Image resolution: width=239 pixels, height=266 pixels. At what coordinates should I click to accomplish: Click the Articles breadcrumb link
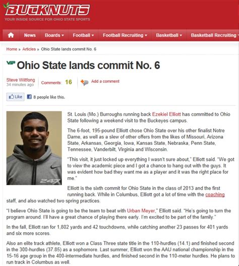tap(29, 49)
